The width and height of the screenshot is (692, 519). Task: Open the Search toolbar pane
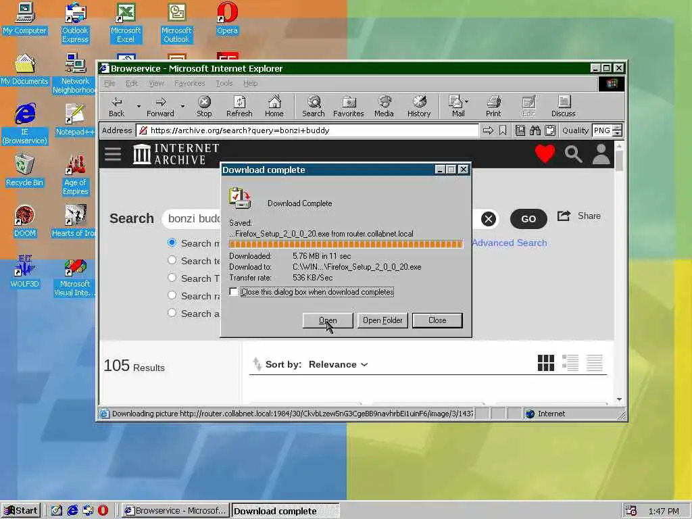click(x=314, y=106)
